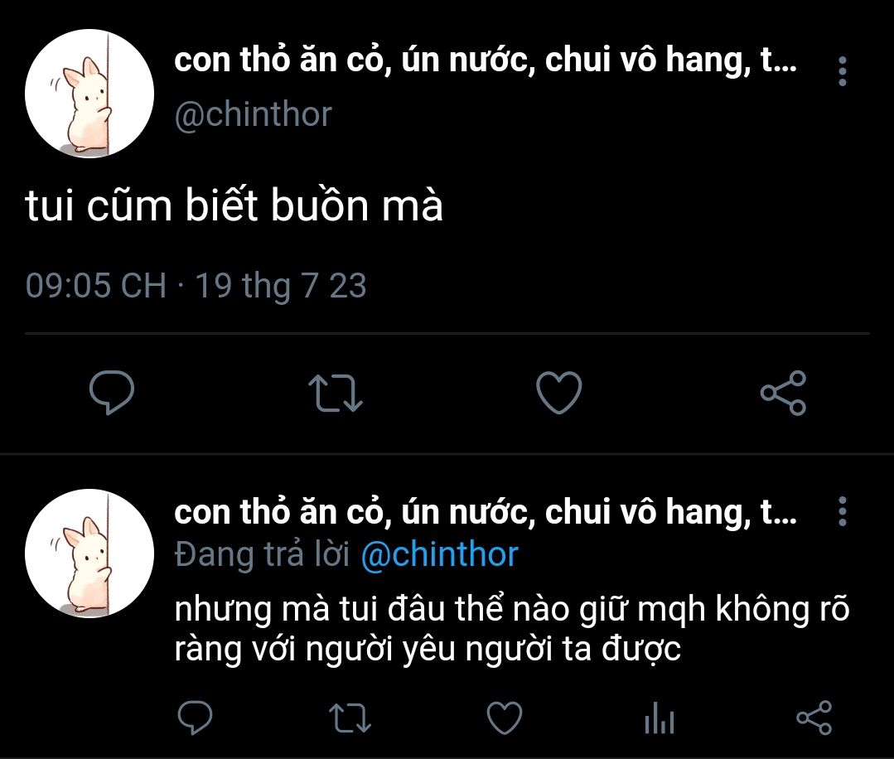Open the gray @chinthor handle under the top name

(254, 114)
